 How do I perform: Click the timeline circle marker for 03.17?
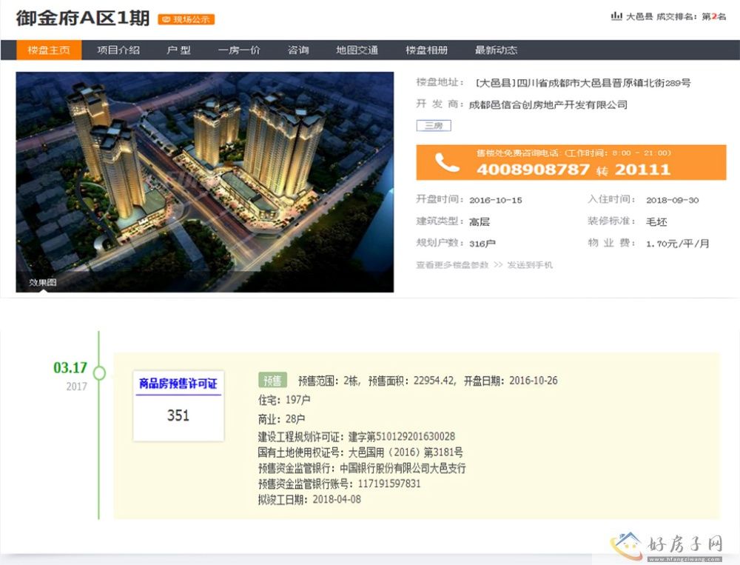tap(99, 372)
